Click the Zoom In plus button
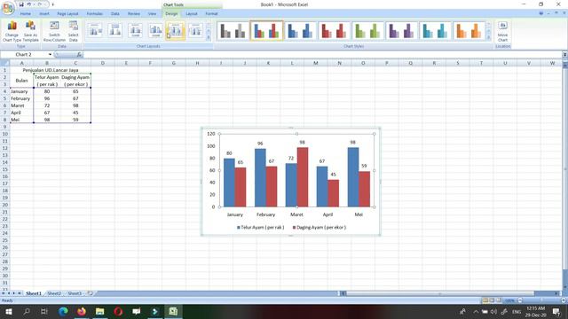This screenshot has height=319, width=568. (564, 300)
